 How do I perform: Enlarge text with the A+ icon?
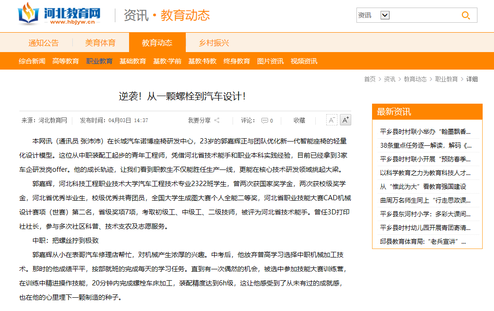click(x=345, y=120)
